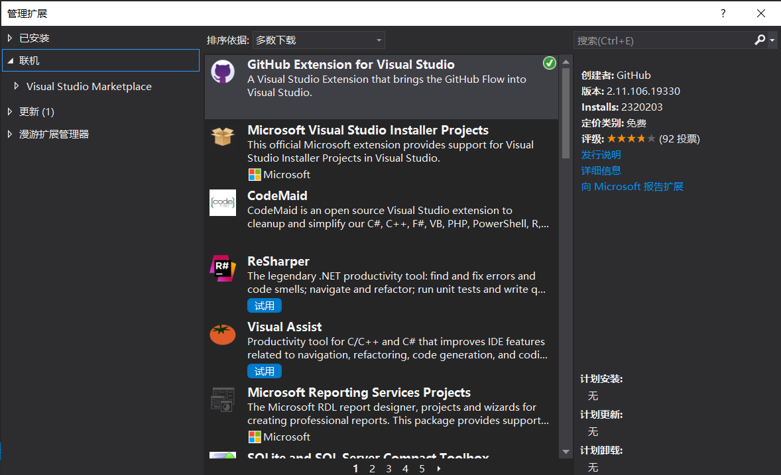Open the help question mark button

(x=723, y=13)
